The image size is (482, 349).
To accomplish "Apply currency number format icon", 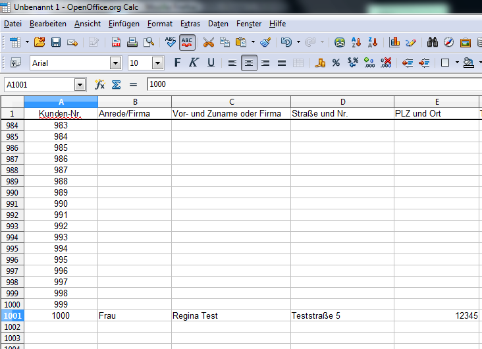I will (x=320, y=63).
